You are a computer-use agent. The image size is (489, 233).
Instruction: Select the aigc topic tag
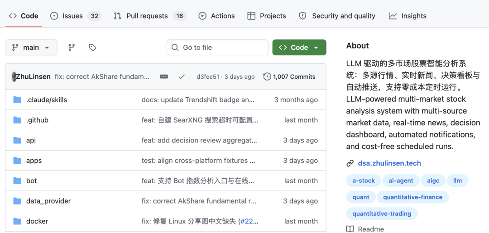(433, 181)
